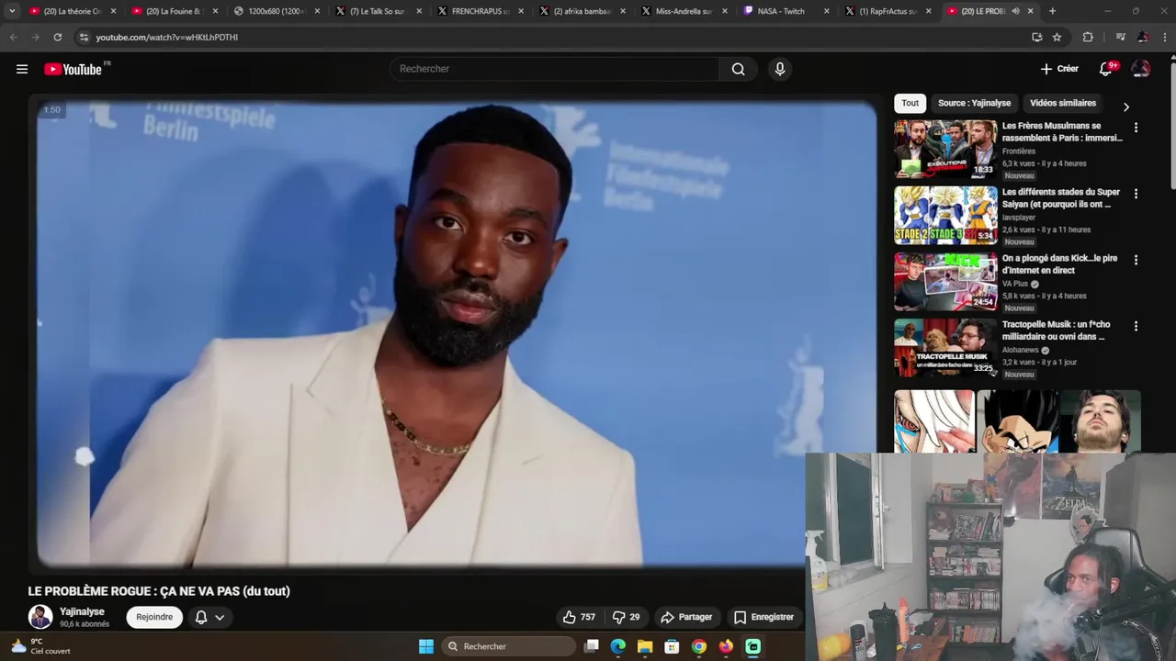Switch to Miss-Andrella browser tab

pos(685,11)
